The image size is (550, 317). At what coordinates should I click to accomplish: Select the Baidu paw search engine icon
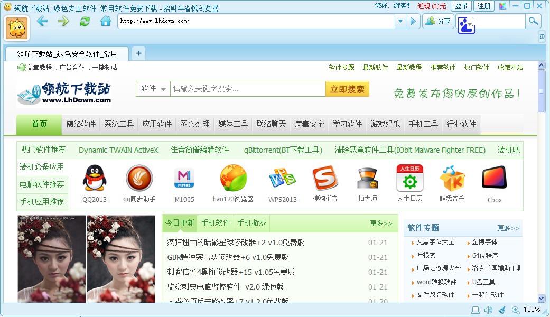click(466, 25)
